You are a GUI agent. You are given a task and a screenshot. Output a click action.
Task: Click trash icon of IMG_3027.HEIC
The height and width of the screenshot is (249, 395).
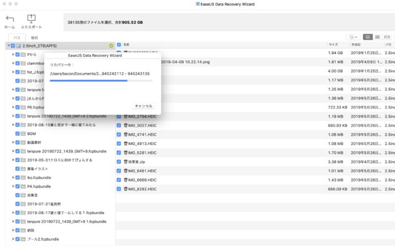[126, 125]
